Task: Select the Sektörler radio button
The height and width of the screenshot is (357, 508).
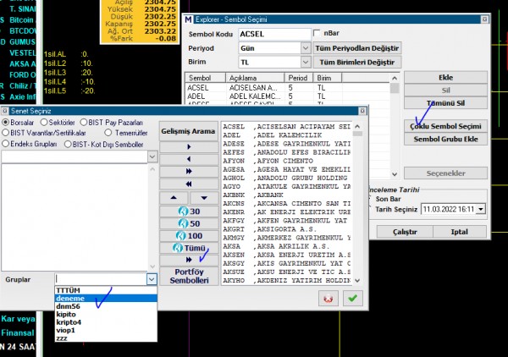Action: (44, 123)
